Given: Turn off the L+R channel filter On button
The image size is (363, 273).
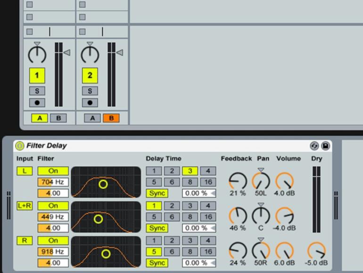Looking at the screenshot, I should pyautogui.click(x=53, y=206).
